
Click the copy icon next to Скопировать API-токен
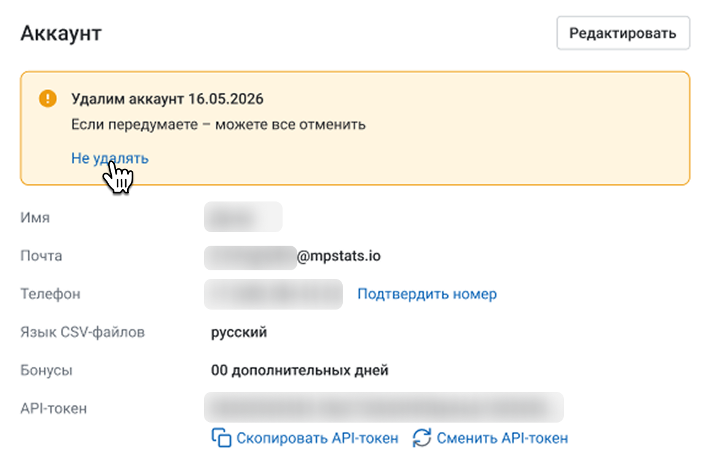pos(221,438)
